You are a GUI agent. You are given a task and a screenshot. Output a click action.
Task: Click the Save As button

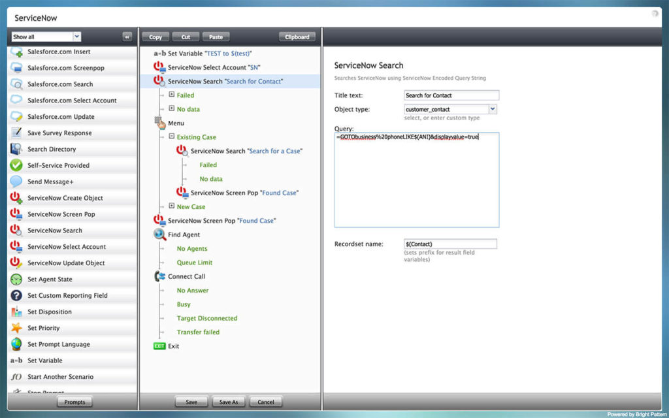click(229, 402)
